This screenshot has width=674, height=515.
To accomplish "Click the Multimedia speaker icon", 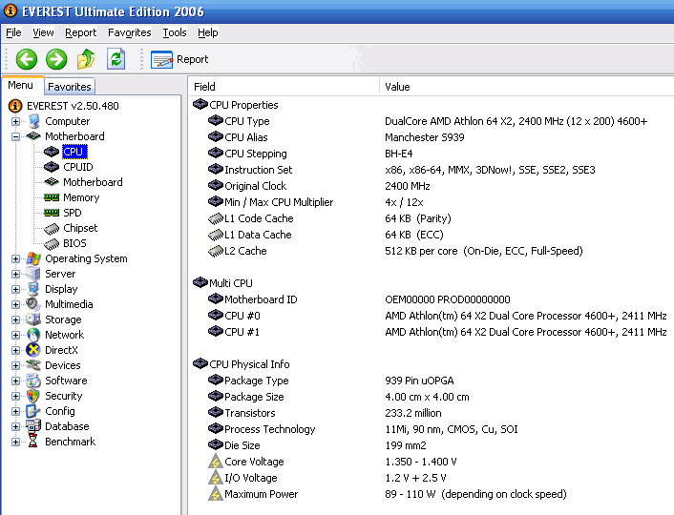I will (33, 304).
